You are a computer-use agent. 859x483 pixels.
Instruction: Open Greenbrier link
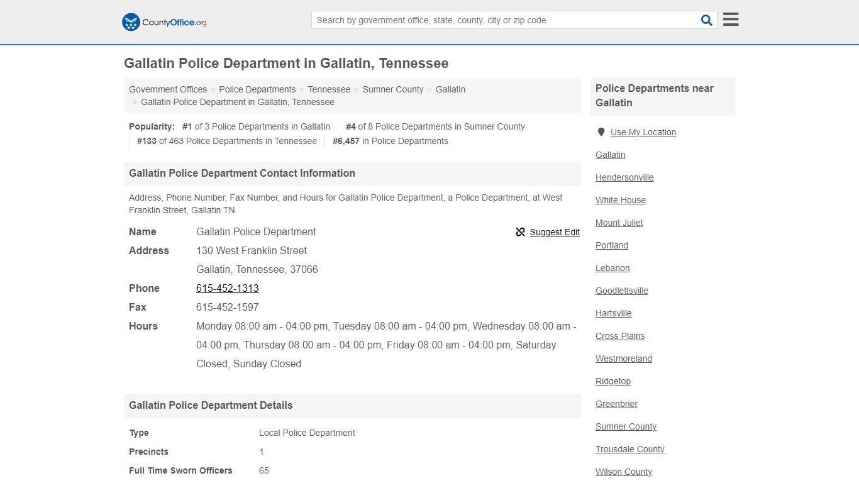click(x=617, y=404)
